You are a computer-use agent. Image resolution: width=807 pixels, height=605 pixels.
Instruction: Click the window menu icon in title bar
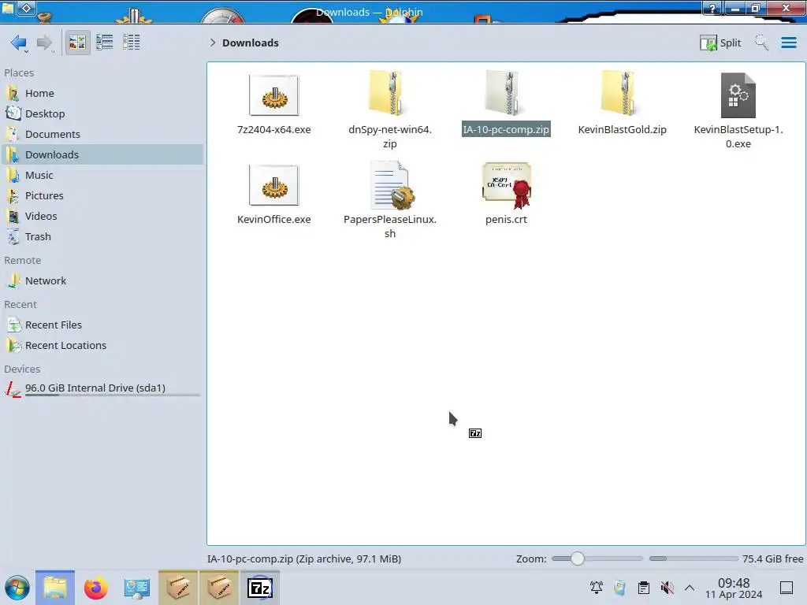click(8, 8)
